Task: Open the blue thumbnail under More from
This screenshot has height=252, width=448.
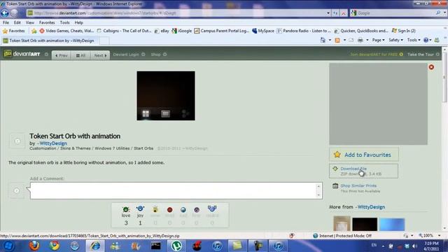Action: click(x=392, y=224)
